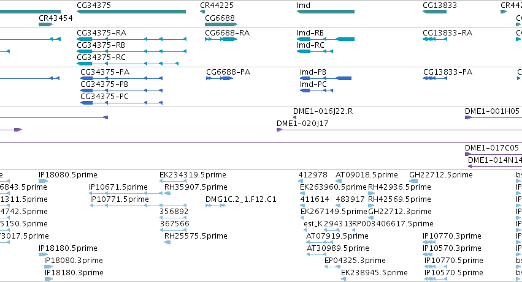Click the Imd-RB transcript glyph
Viewport: 522px width, 282px height.
tap(326, 39)
